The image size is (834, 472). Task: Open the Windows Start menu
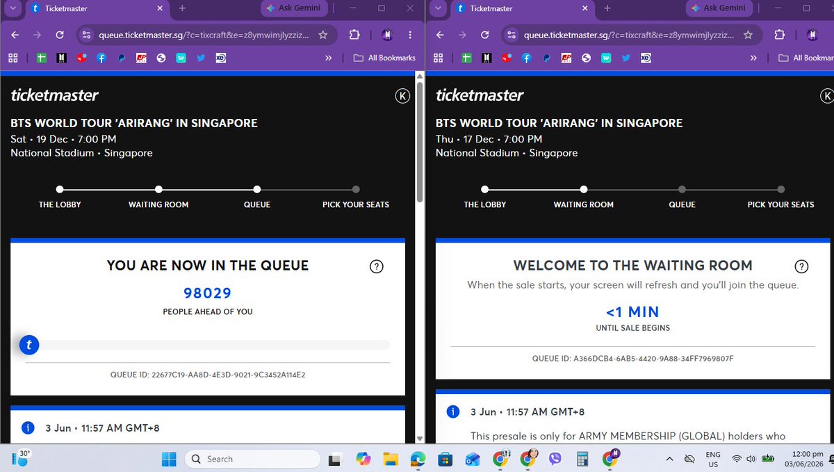(169, 459)
